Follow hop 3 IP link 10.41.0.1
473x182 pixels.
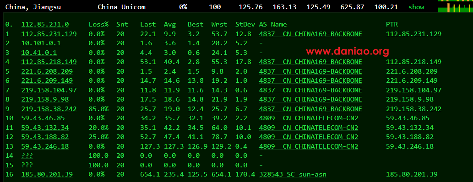39,53
